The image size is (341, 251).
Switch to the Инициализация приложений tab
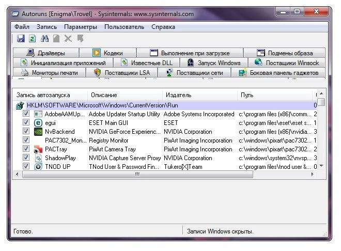pyautogui.click(x=63, y=63)
